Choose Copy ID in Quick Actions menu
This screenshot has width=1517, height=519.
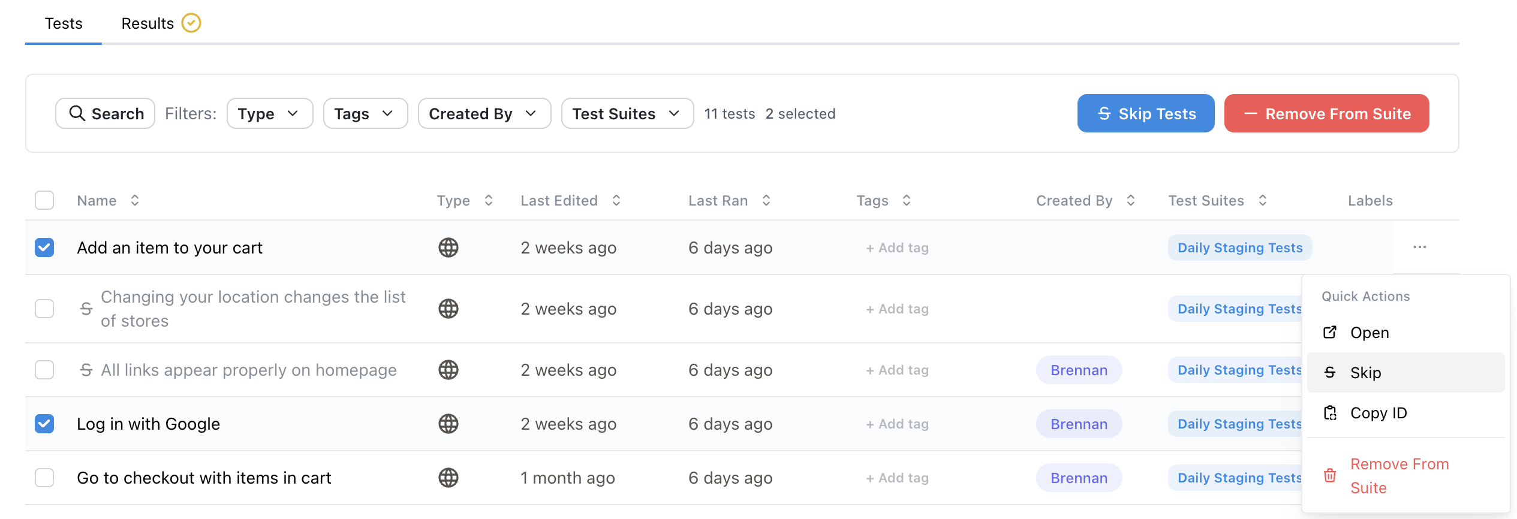coord(1405,413)
